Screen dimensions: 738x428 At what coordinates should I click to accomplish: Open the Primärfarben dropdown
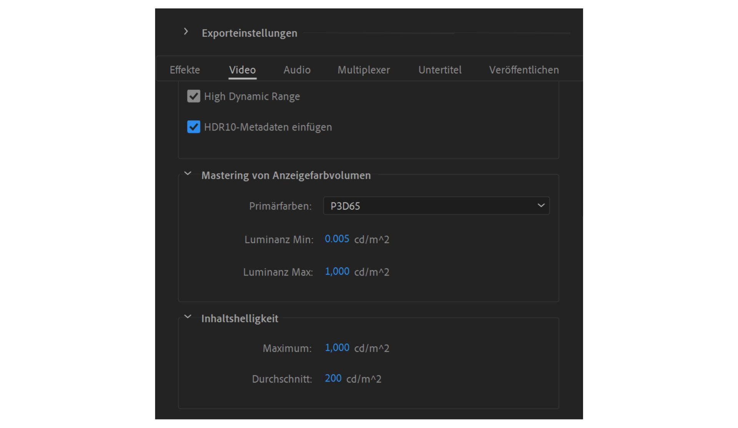(436, 206)
